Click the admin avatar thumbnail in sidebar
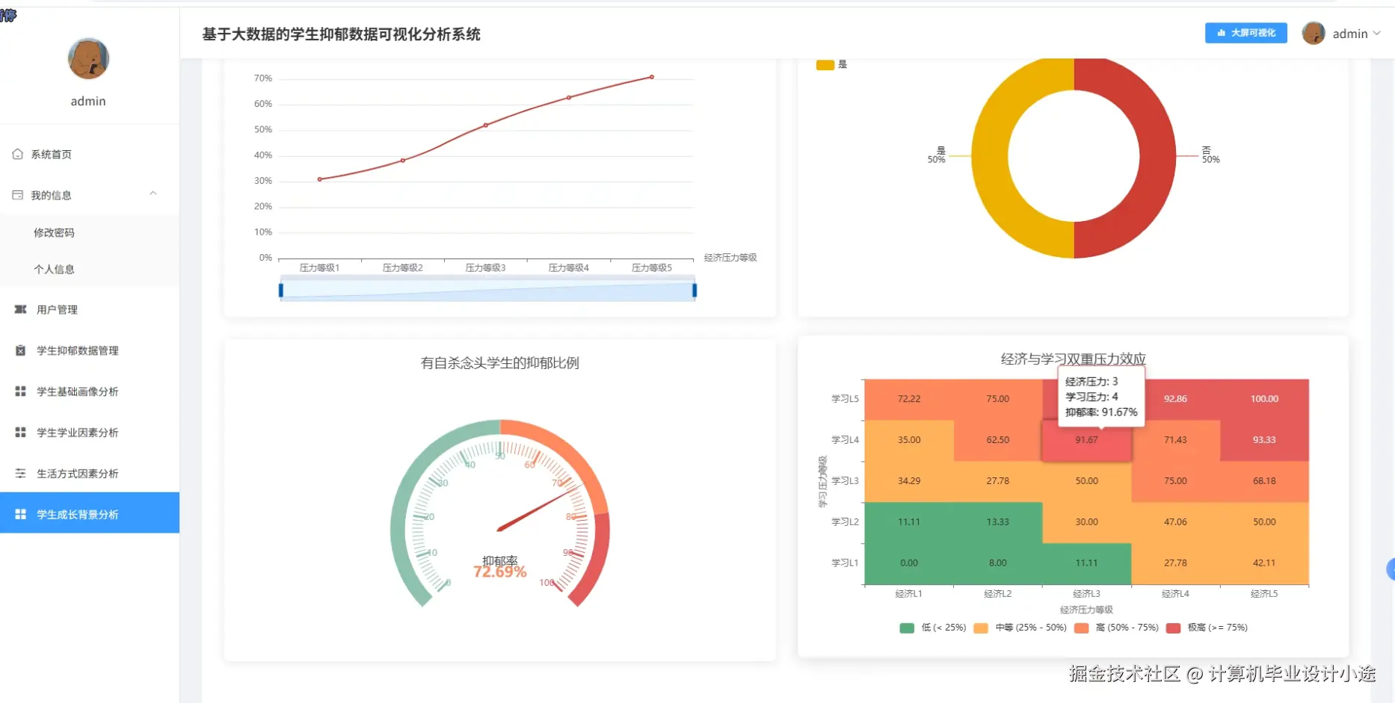This screenshot has width=1395, height=703. (x=88, y=58)
